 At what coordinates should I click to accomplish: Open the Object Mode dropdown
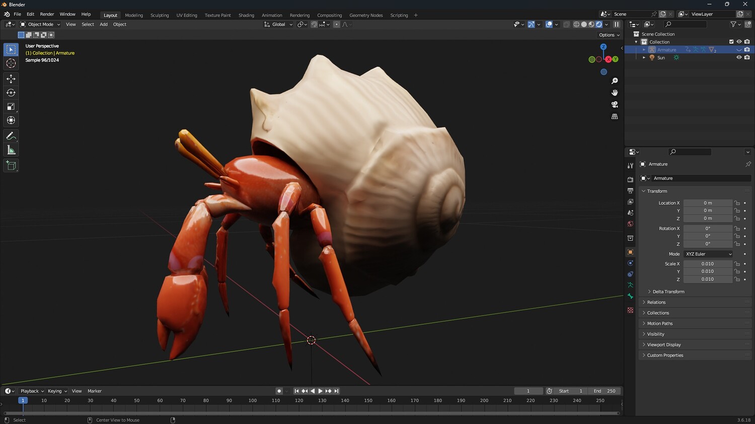40,24
